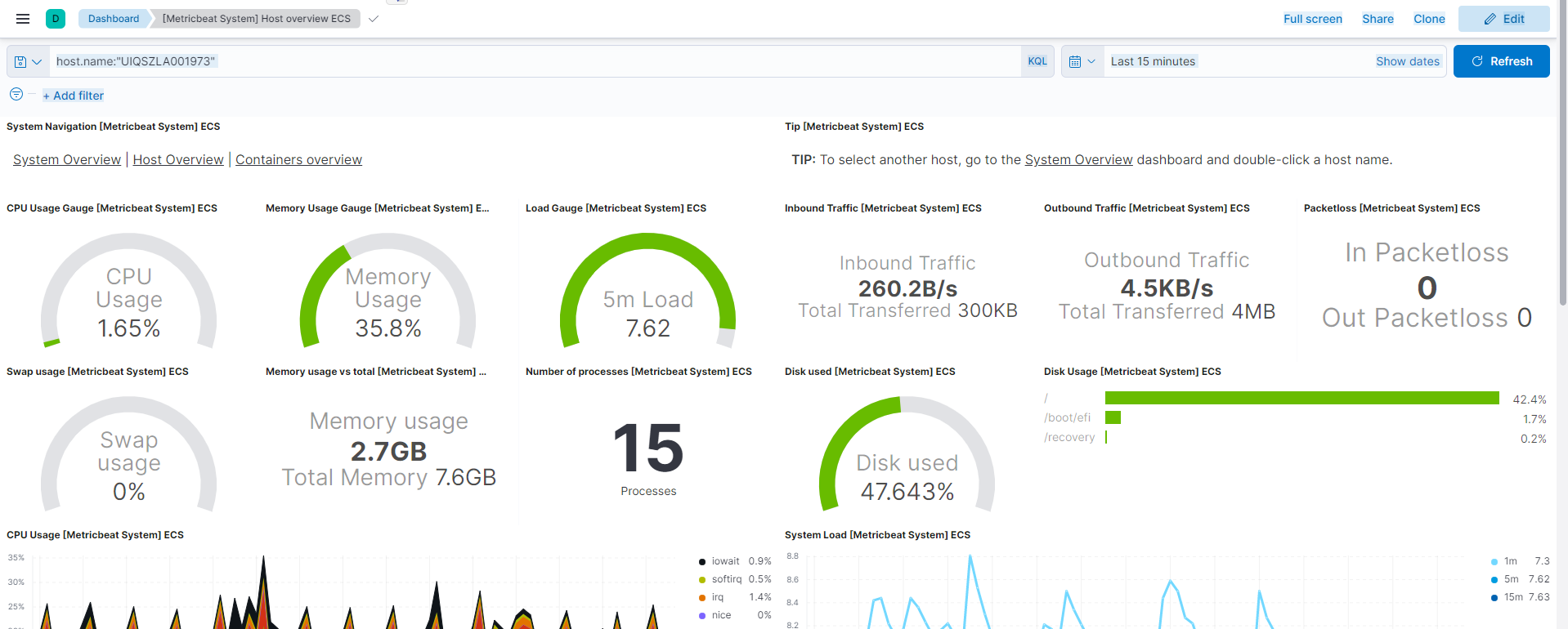
Task: Toggle iowait legend series
Action: pyautogui.click(x=725, y=561)
